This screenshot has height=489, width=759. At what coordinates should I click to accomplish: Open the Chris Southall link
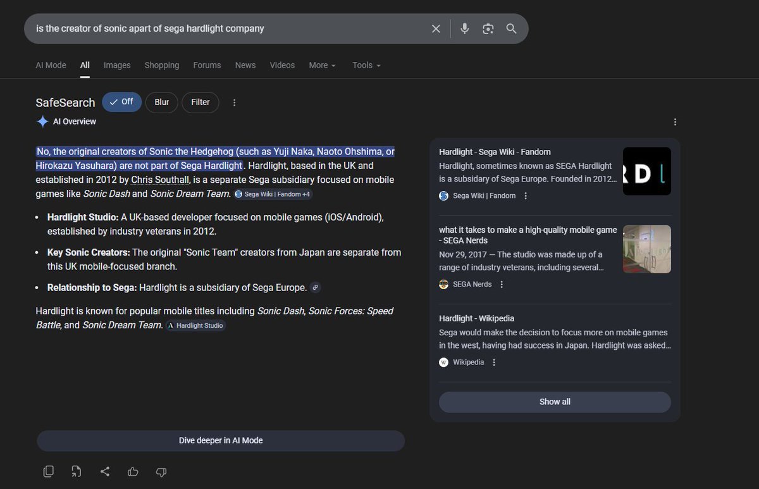pos(161,180)
